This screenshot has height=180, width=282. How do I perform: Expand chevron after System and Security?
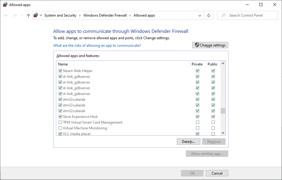[x=80, y=15]
